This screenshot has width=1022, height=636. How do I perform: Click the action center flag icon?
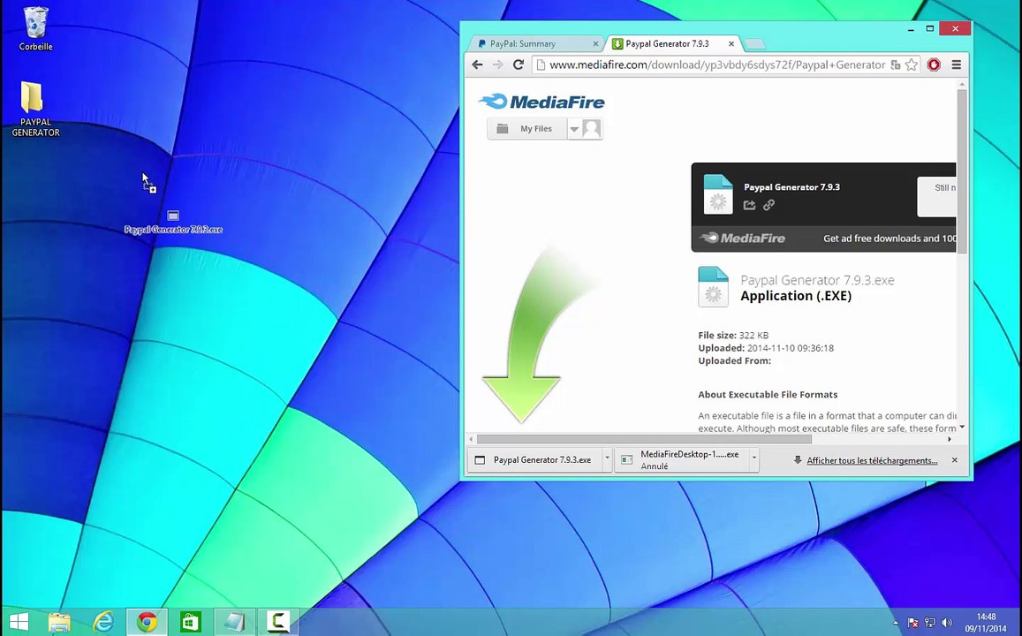tap(914, 623)
